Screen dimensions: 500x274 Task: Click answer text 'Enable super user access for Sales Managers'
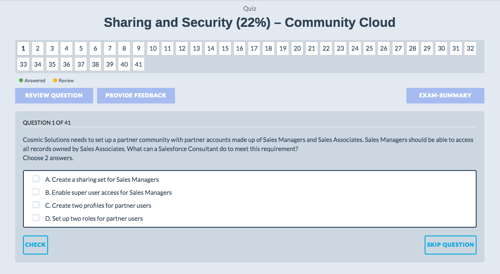coord(112,193)
